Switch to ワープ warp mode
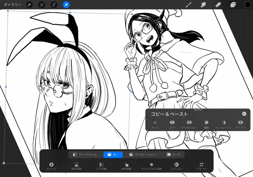 point(173,155)
